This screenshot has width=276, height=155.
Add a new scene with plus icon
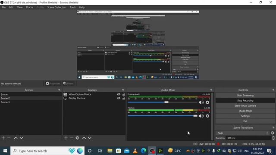pyautogui.click(x=3, y=138)
